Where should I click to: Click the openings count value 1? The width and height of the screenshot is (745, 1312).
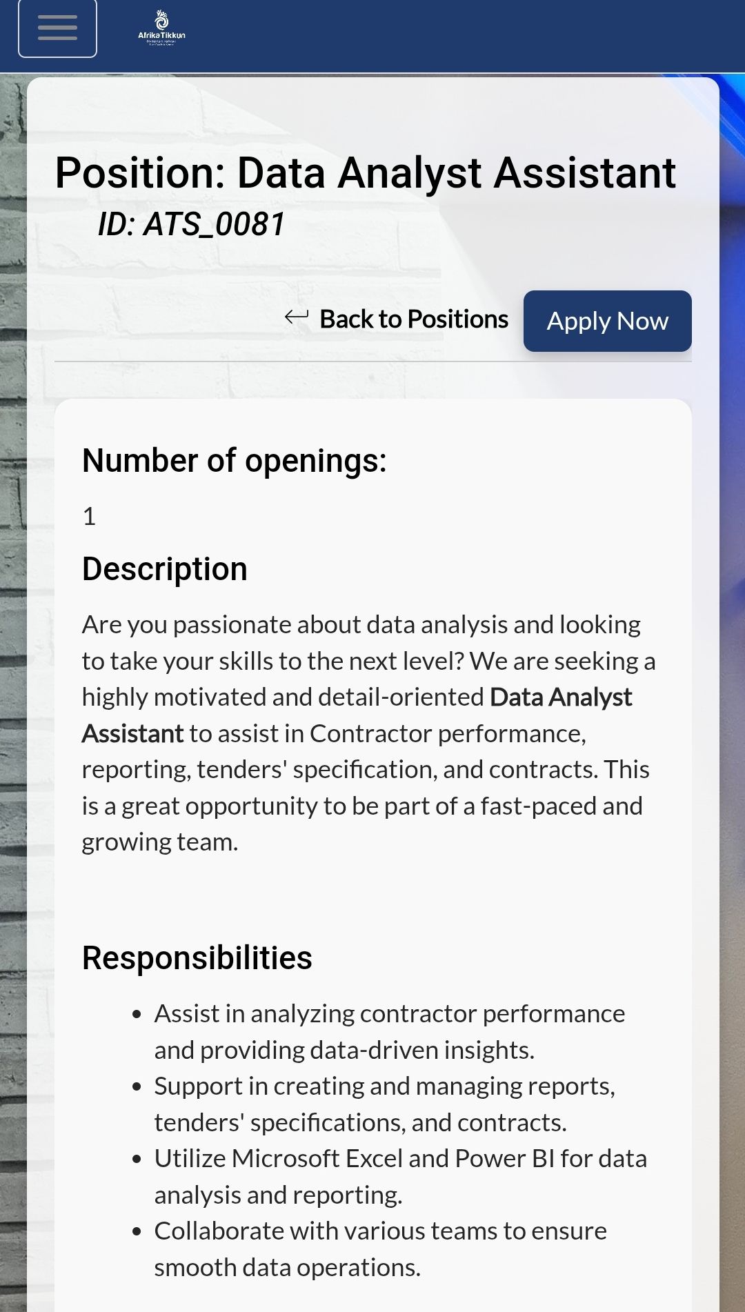pos(89,517)
